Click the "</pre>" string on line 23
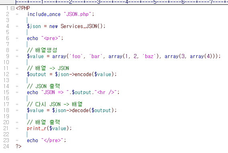 [52, 140]
